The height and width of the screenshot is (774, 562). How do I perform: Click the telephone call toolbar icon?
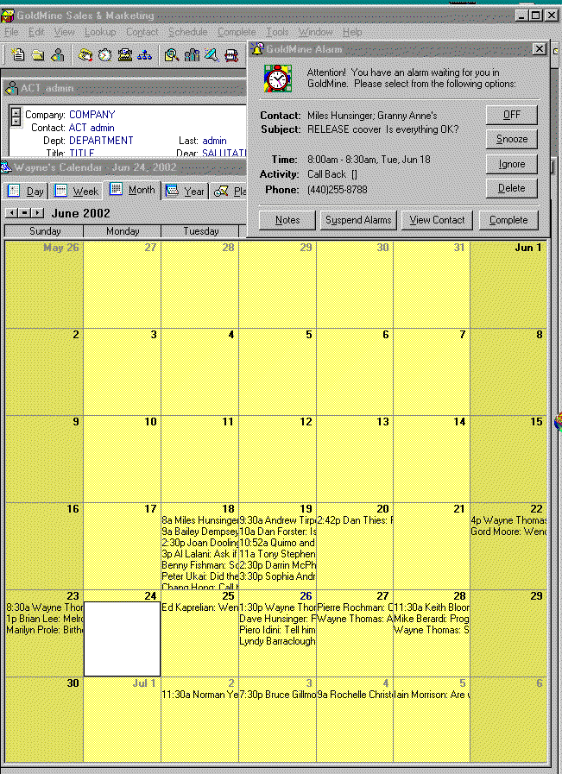point(85,54)
